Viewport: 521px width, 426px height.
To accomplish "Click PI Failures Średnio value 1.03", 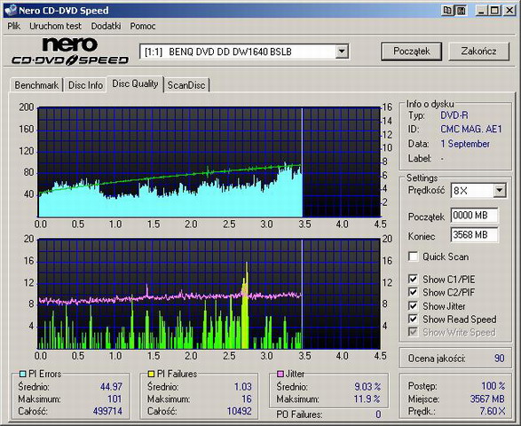I will (243, 386).
